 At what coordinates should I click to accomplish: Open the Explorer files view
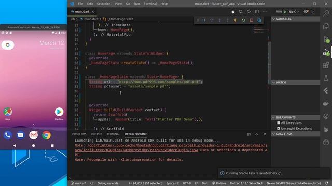point(326,26)
